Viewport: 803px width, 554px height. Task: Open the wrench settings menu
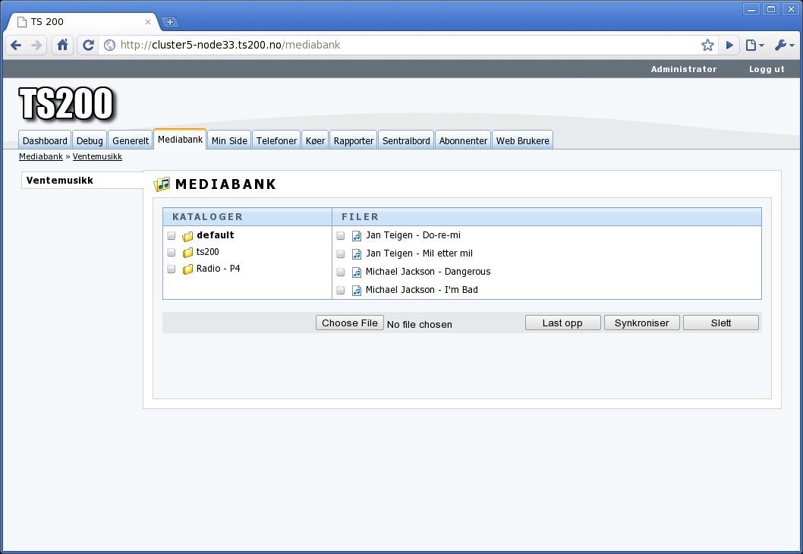tap(784, 45)
